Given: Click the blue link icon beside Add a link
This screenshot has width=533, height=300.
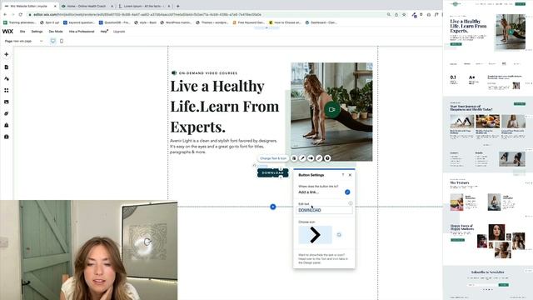Looking at the screenshot, I should tap(347, 192).
